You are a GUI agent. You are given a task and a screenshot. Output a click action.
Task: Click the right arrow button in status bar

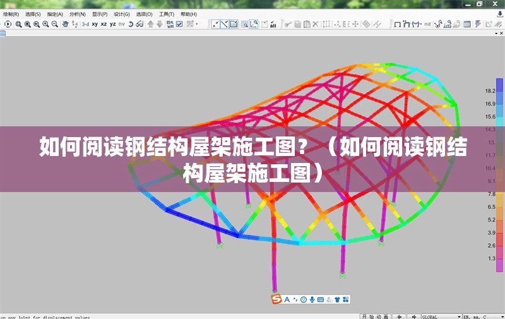(x=414, y=316)
